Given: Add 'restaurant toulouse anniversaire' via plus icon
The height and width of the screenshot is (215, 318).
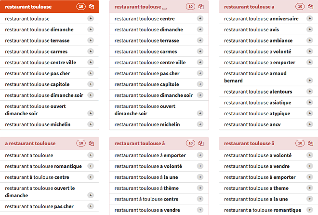Looking at the screenshot, I should tap(310, 18).
